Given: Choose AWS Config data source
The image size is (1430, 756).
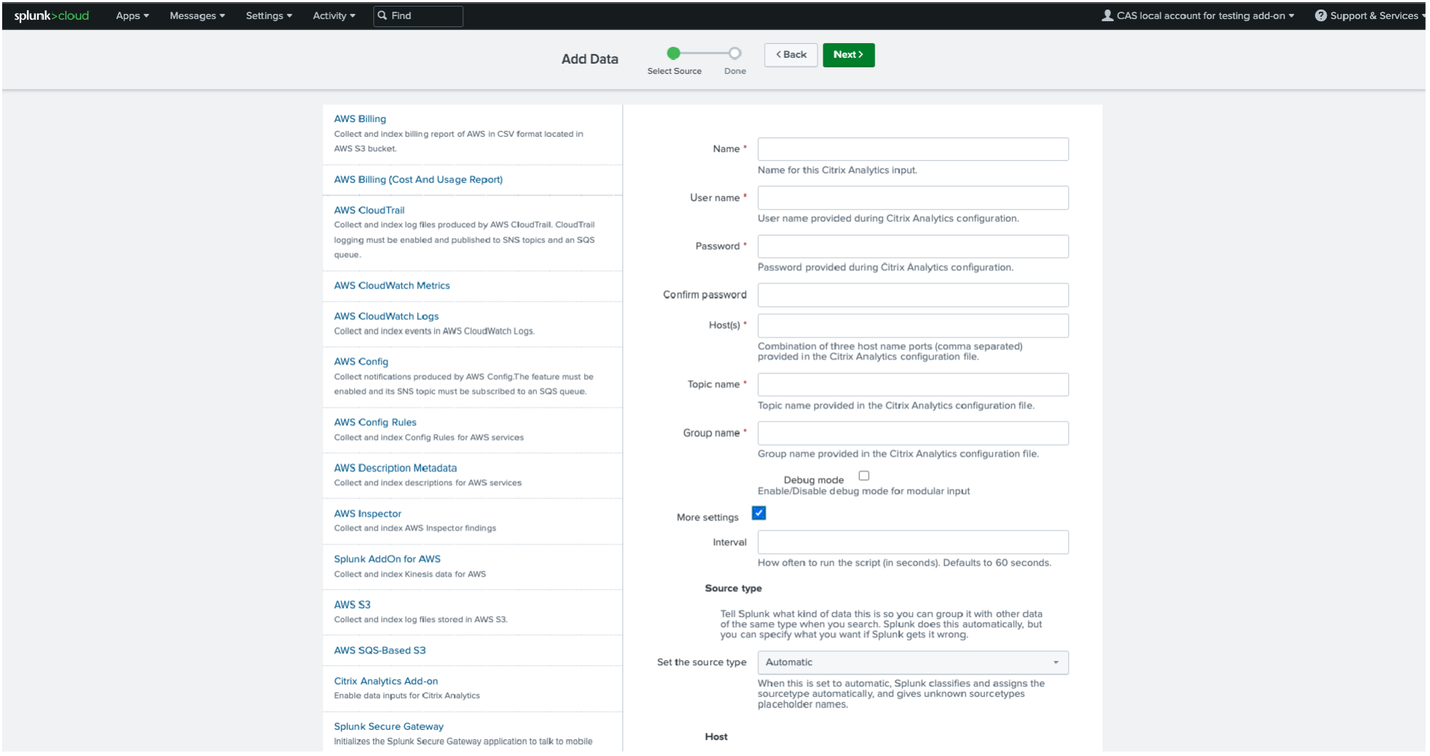Looking at the screenshot, I should click(361, 362).
